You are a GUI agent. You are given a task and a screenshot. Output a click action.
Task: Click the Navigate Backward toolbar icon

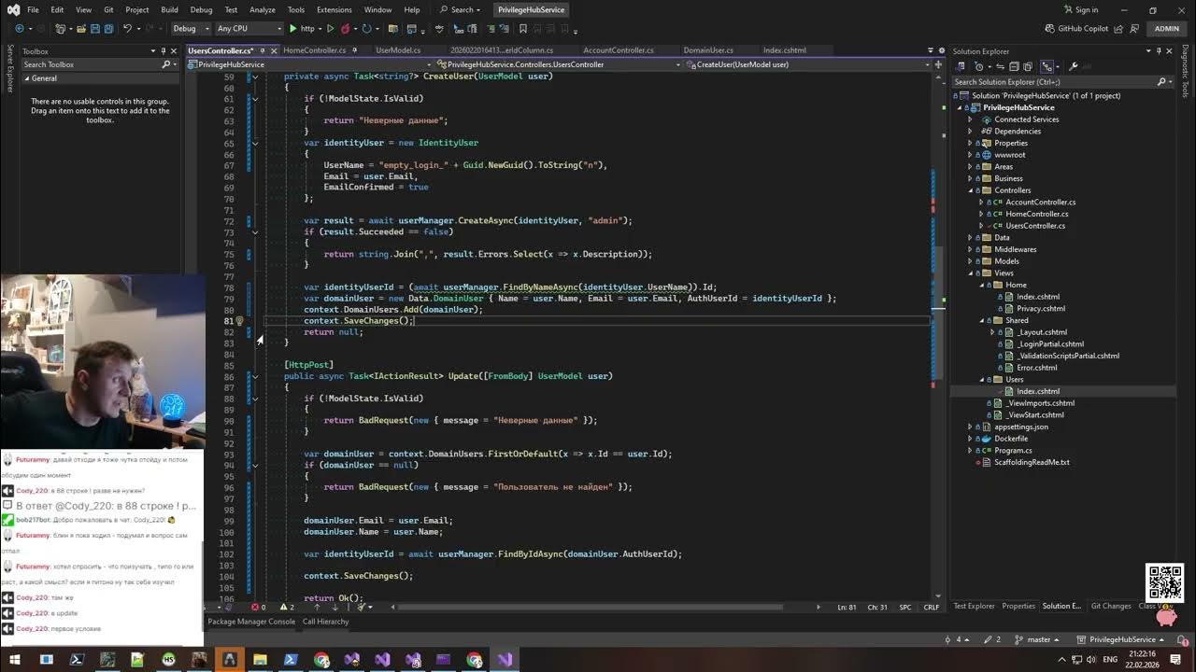[x=20, y=28]
